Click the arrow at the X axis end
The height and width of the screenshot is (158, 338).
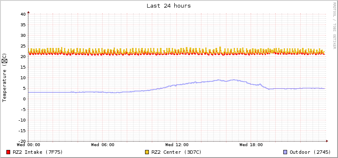tap(327, 141)
